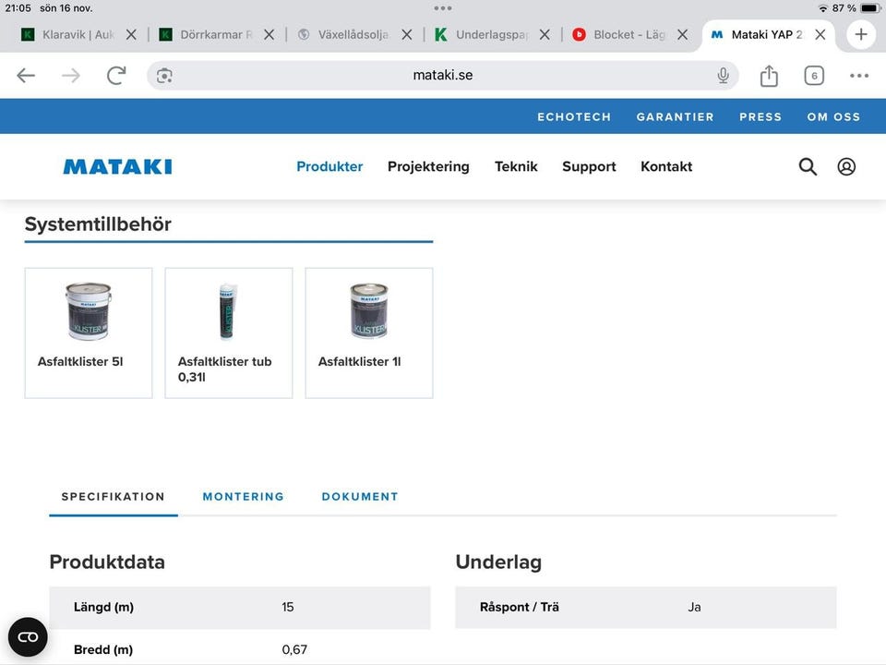This screenshot has width=886, height=665.
Task: Tap the round accessibility widget button
Action: click(x=28, y=637)
